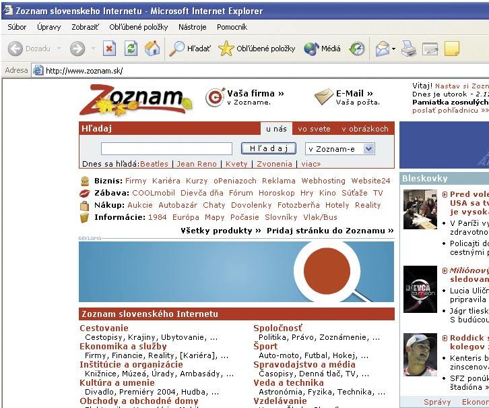
Task: Open the Súbor menu
Action: [x=17, y=27]
